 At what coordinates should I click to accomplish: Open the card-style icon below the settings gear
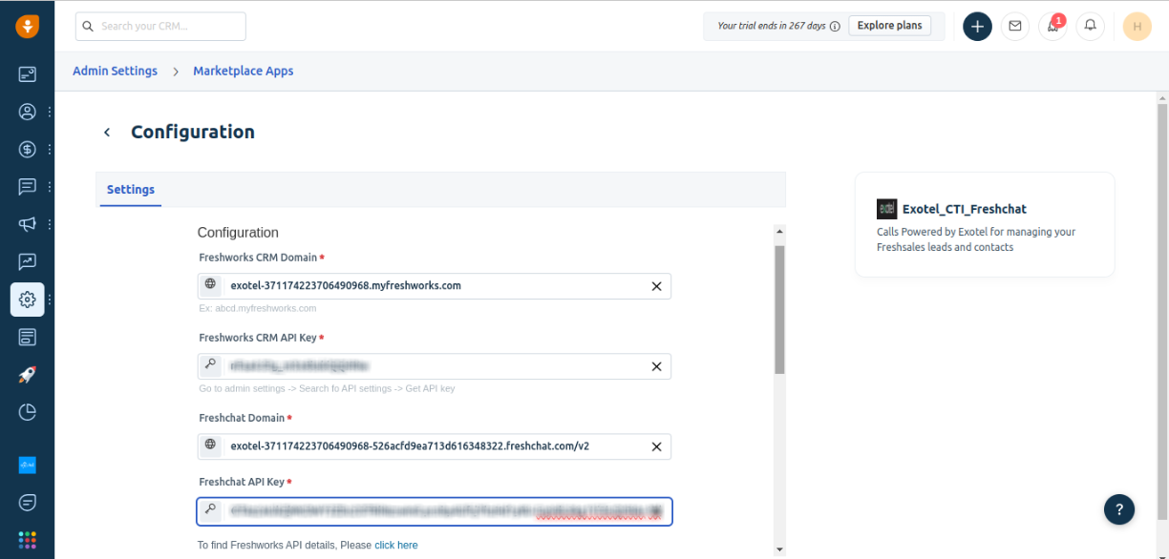(x=27, y=337)
